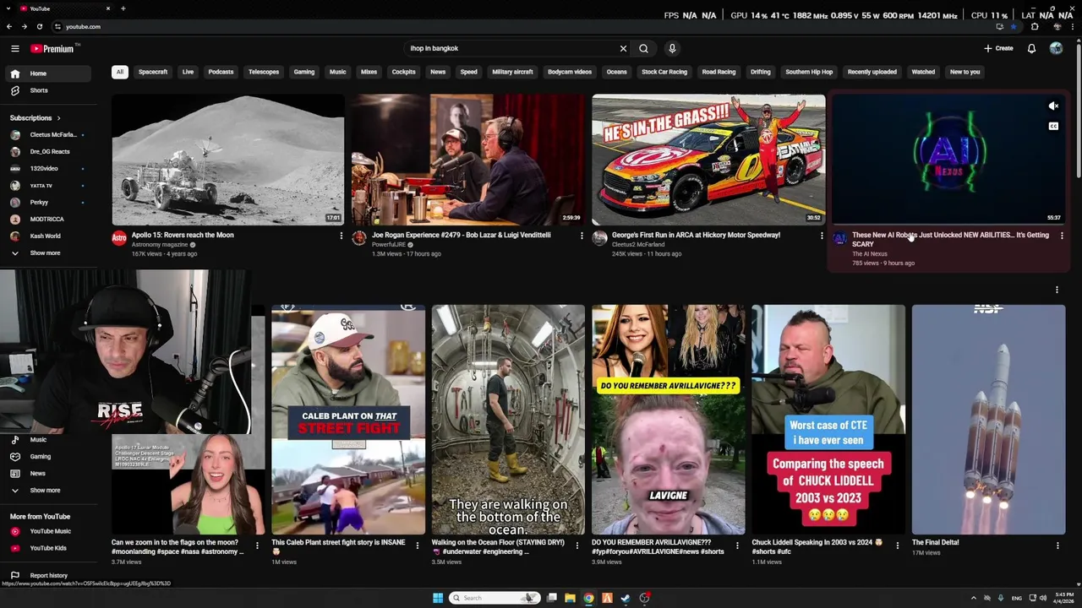Select the All filter chip
1082x608 pixels.
click(x=120, y=72)
